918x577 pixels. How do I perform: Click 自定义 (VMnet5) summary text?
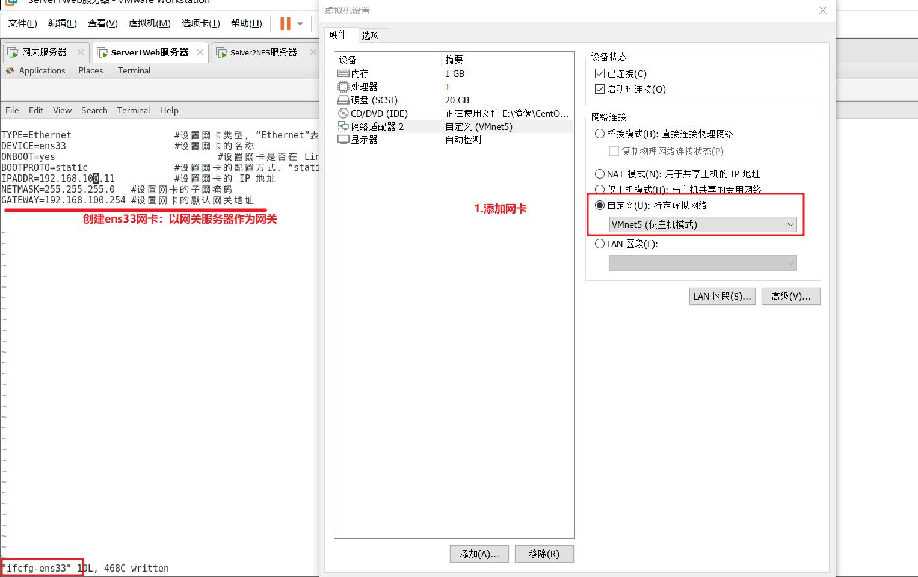[x=479, y=126]
